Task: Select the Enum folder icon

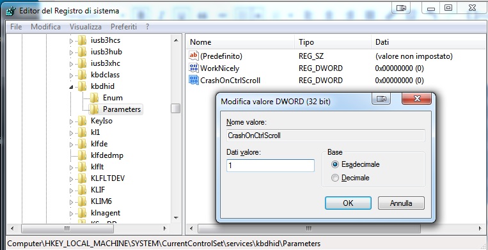Action: click(x=94, y=98)
